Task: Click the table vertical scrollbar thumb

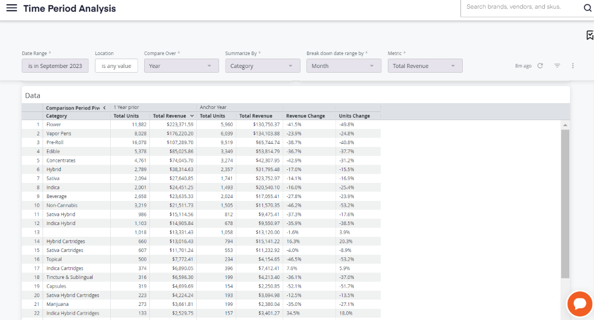Action: click(565, 204)
